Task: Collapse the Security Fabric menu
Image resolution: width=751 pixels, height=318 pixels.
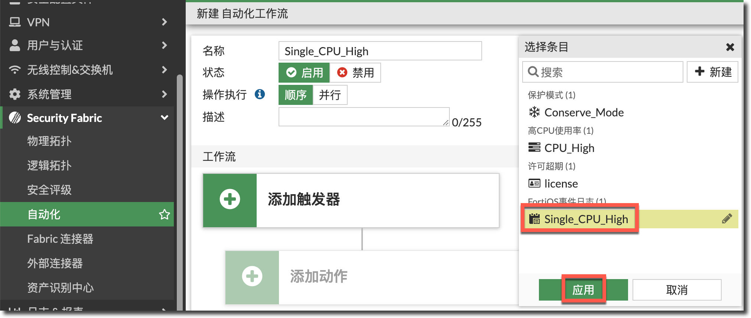Action: click(164, 118)
